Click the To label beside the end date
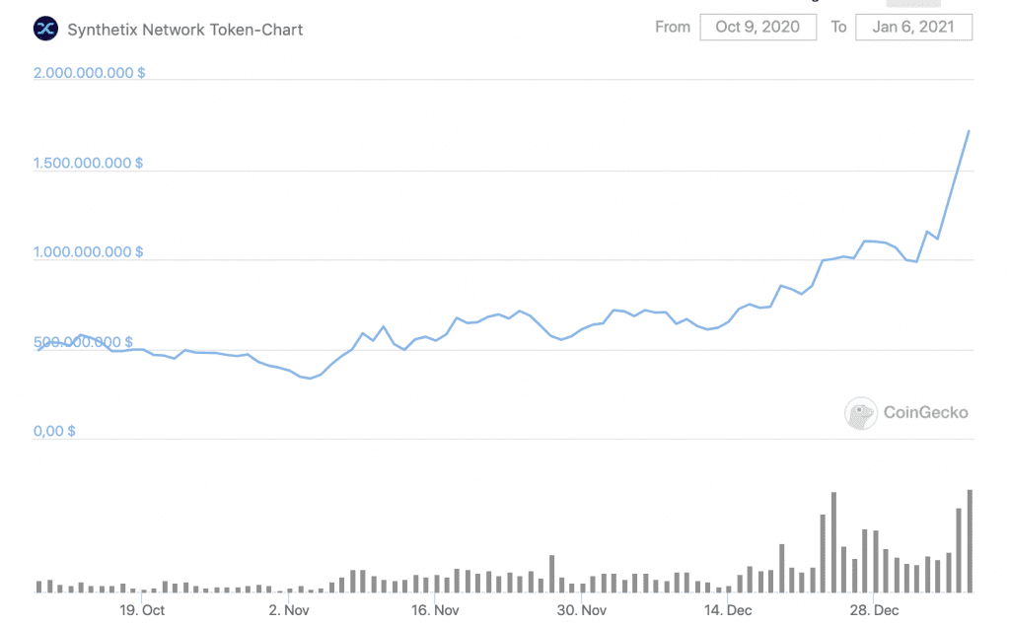Viewport: 1010px width, 625px height. coord(838,27)
